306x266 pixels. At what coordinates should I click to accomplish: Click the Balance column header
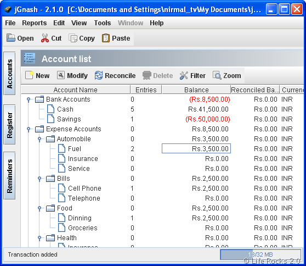coord(196,90)
